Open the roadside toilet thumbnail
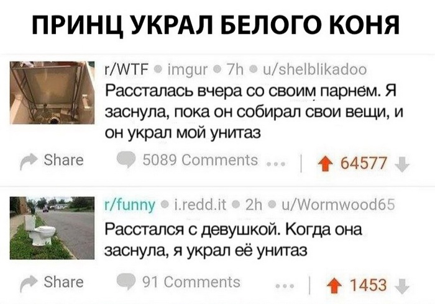The width and height of the screenshot is (435, 304). point(52,228)
